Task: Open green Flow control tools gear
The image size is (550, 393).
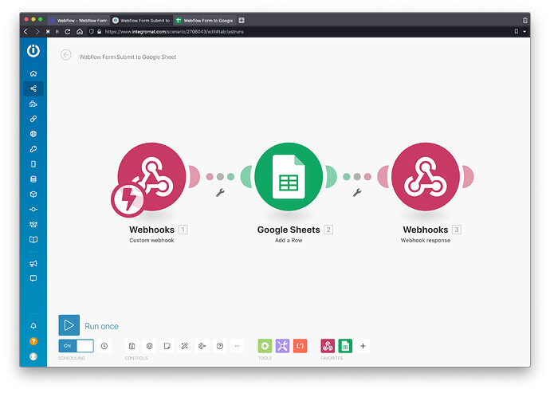Action: (265, 346)
